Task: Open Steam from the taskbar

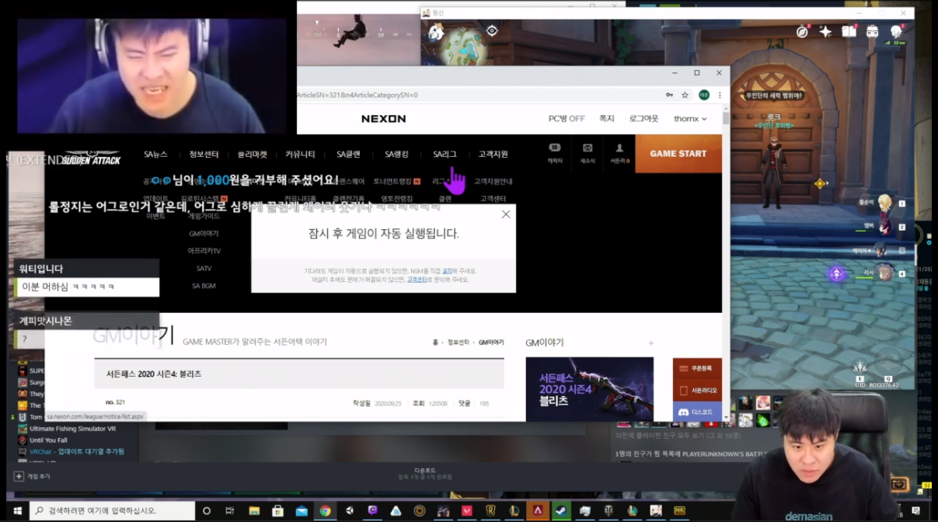Action: 560,510
